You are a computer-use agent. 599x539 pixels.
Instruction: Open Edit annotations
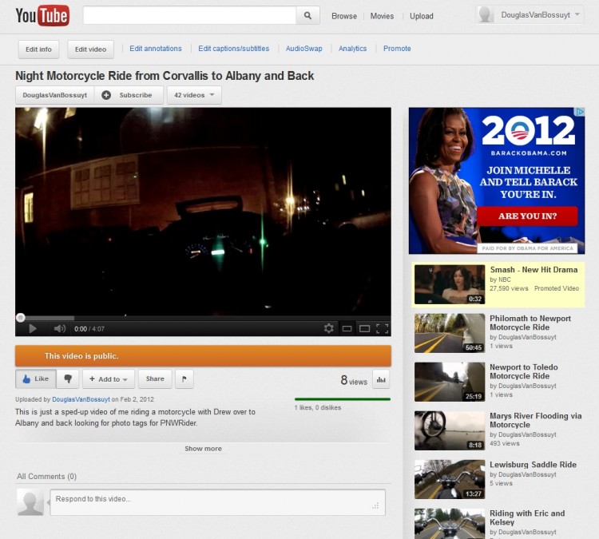(x=156, y=49)
